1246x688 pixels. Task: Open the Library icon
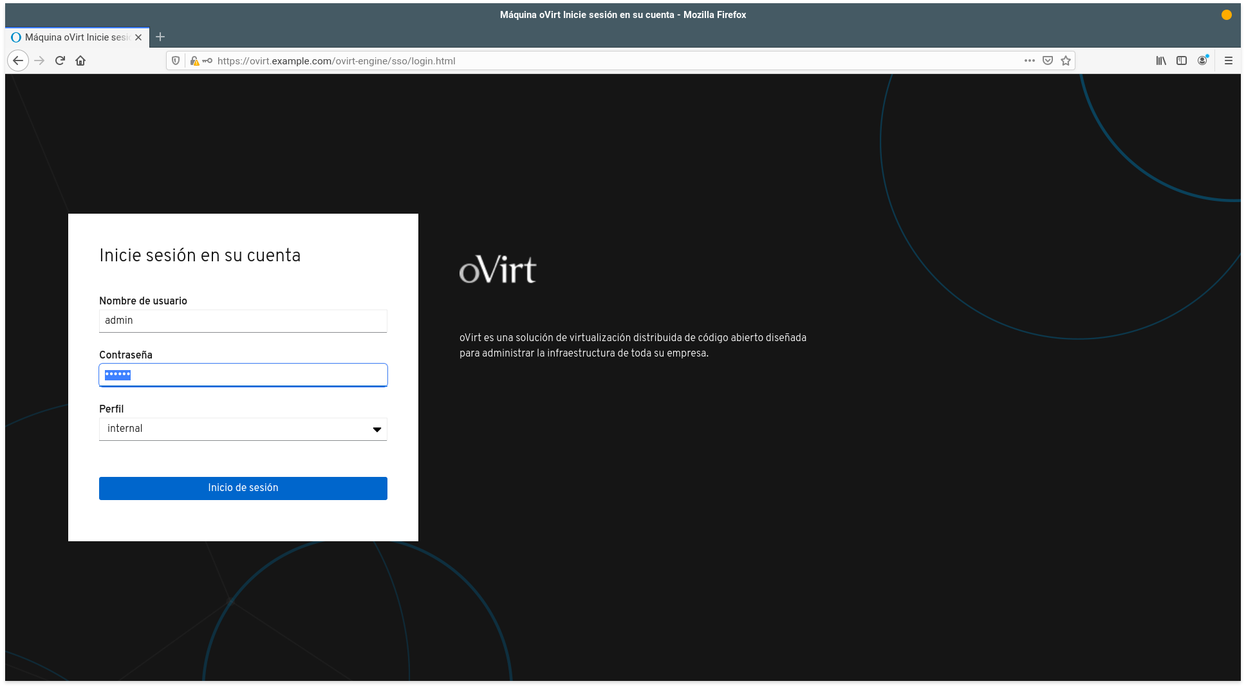point(1160,60)
